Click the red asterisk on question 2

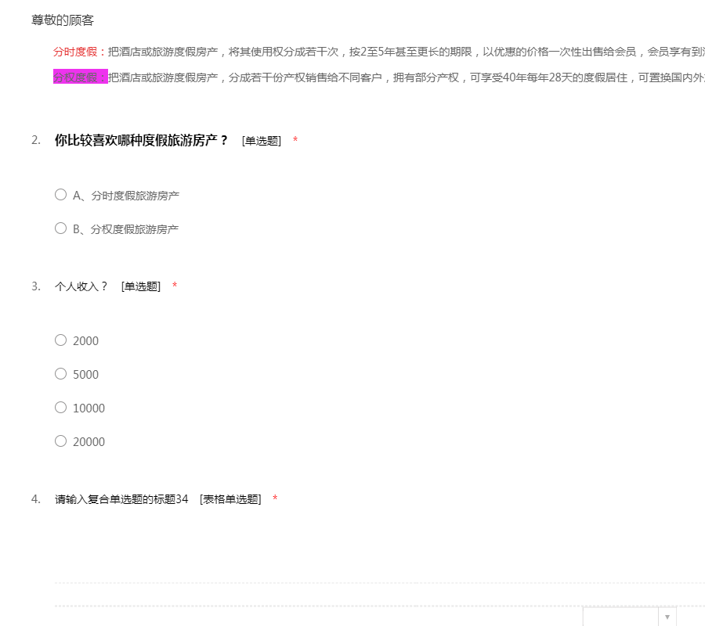[x=295, y=141]
